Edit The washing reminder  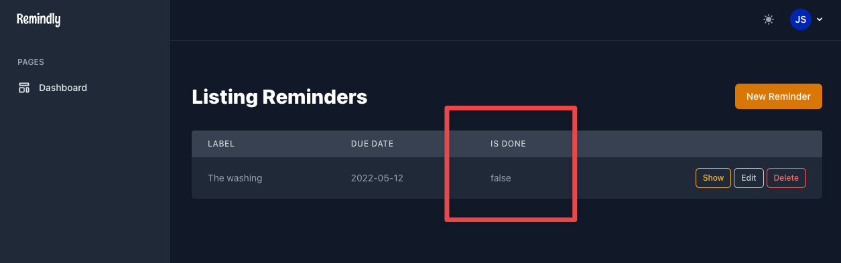(x=749, y=178)
